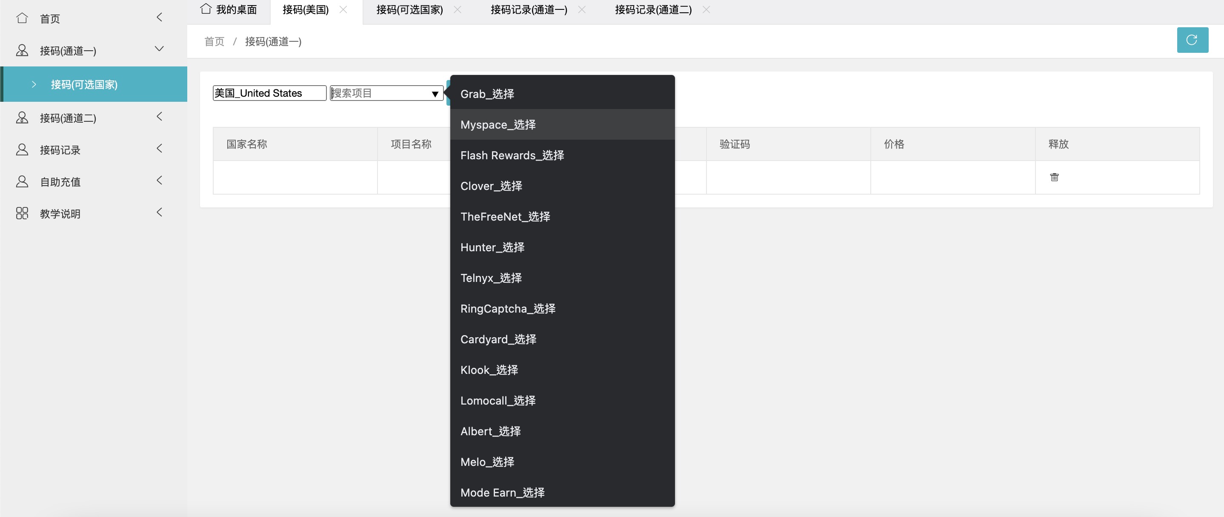This screenshot has height=517, width=1224.
Task: Choose Clover_选择 in the dropdown
Action: coord(562,186)
